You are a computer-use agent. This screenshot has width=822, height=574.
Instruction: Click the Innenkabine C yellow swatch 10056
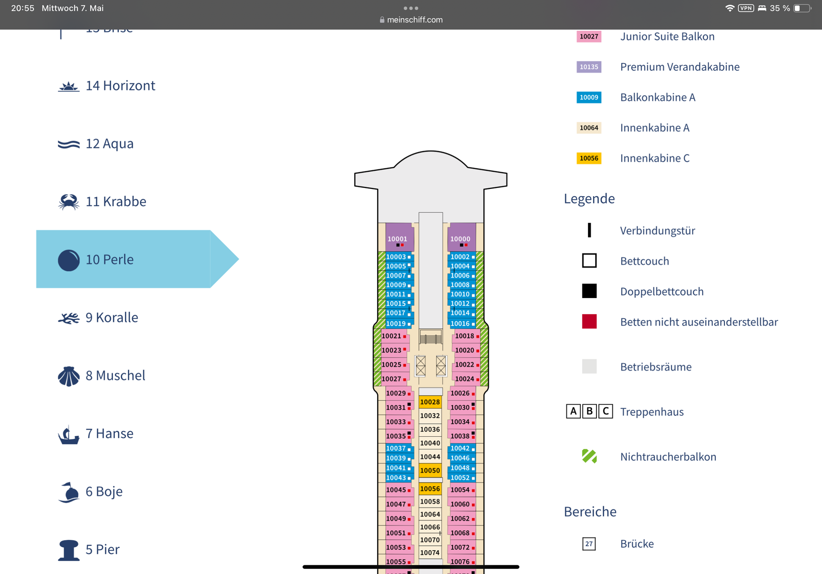tap(588, 158)
